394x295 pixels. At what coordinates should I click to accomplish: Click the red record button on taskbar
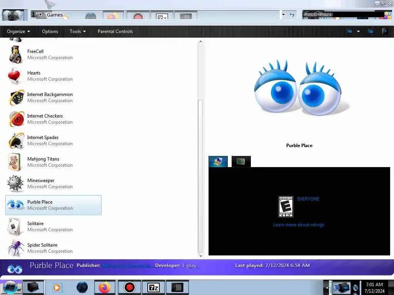pyautogui.click(x=129, y=287)
